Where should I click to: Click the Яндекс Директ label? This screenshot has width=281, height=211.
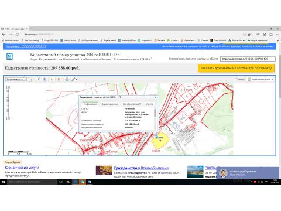12,162
